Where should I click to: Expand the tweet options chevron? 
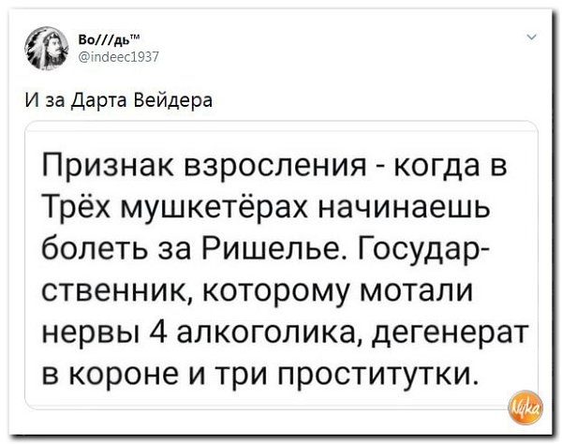[x=532, y=39]
